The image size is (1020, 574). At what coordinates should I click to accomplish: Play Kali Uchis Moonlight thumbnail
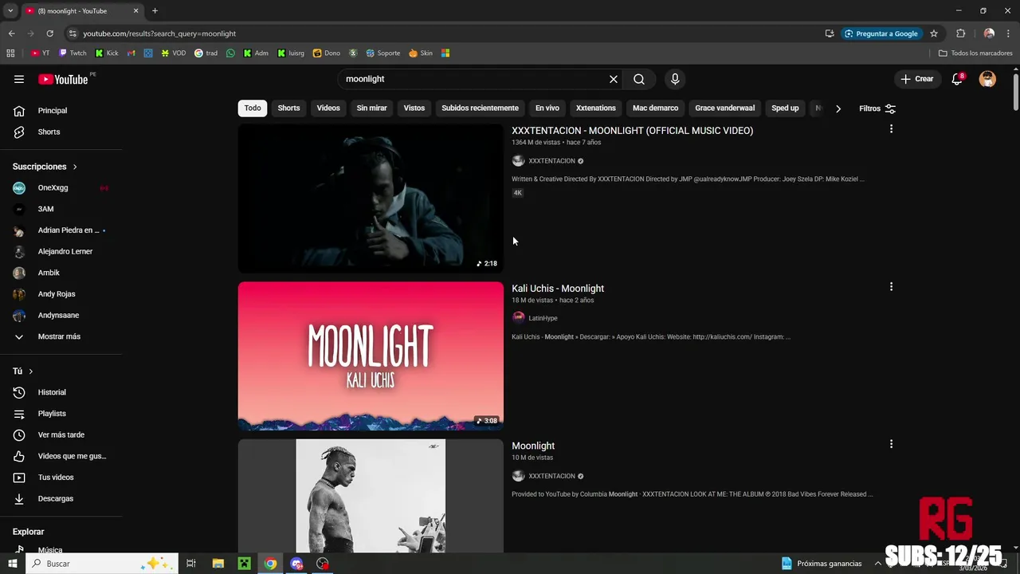click(371, 356)
